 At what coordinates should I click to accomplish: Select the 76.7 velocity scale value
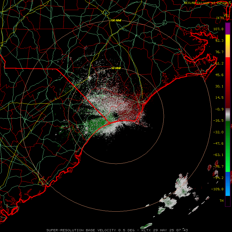coord(219,52)
